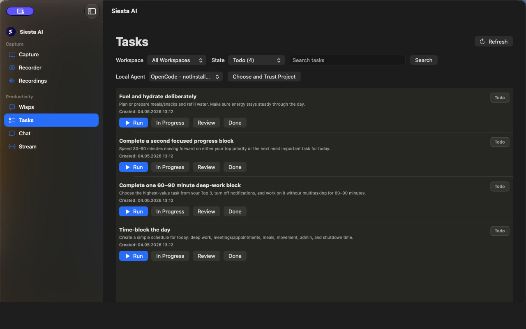Refresh the task list
The width and height of the screenshot is (526, 329).
[x=494, y=42]
